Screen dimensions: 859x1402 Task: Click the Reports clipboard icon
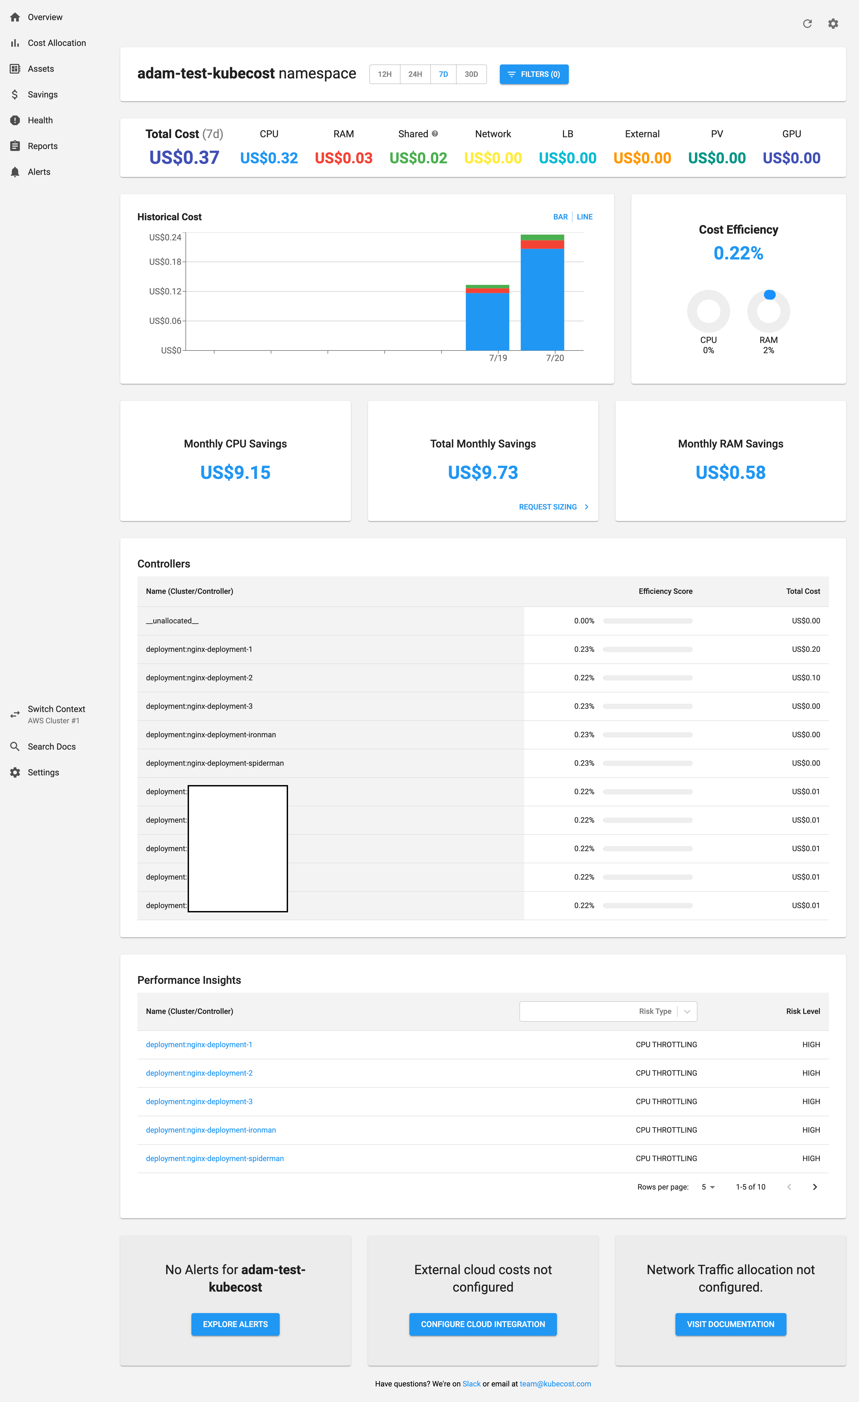[15, 146]
